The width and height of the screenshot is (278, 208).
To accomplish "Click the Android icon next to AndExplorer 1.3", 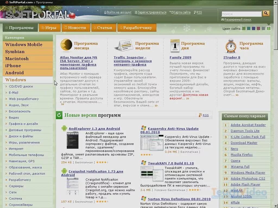I will (64, 128).
